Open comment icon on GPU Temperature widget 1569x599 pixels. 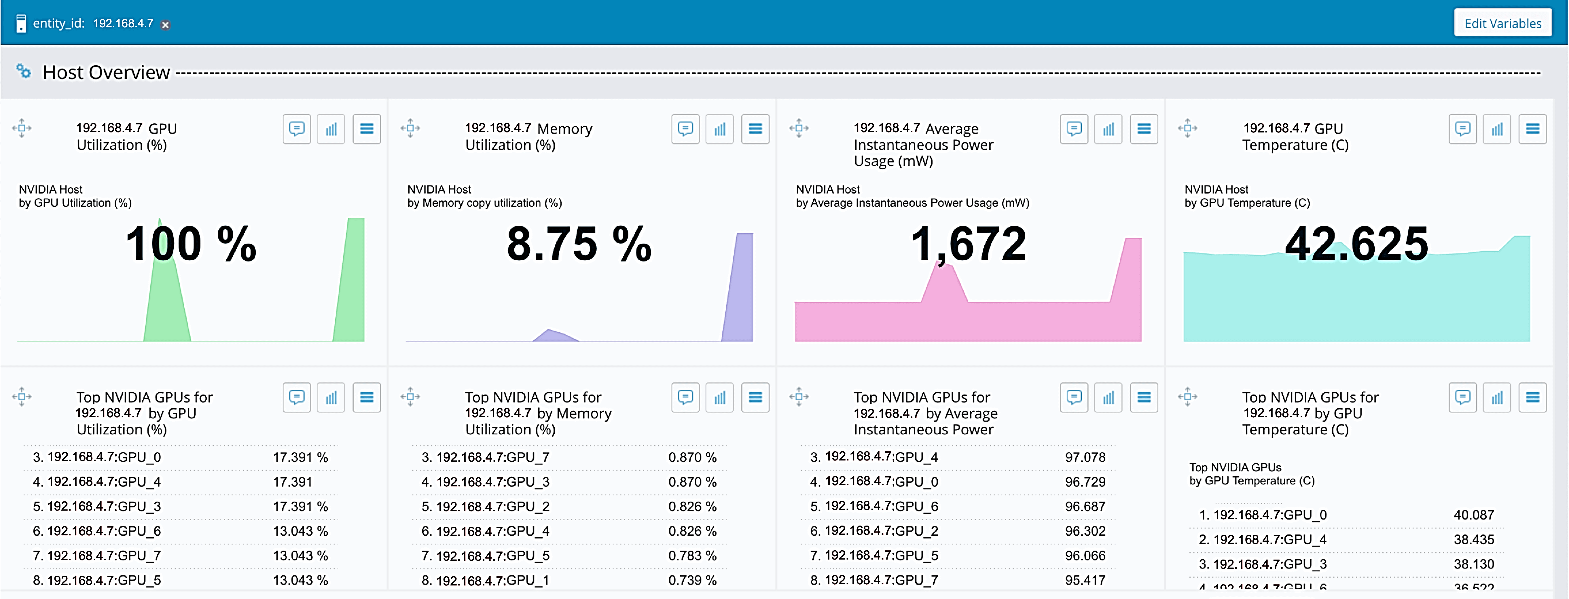click(1462, 129)
